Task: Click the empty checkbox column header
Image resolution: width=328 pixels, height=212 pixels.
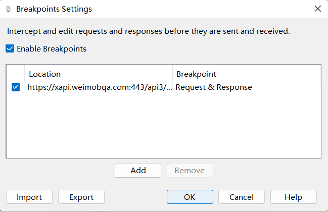Action: pyautogui.click(x=16, y=74)
